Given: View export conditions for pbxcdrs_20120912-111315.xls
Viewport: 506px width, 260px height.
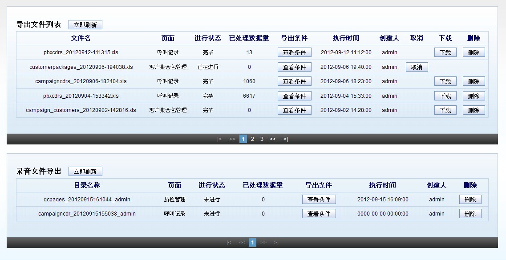Looking at the screenshot, I should (294, 52).
